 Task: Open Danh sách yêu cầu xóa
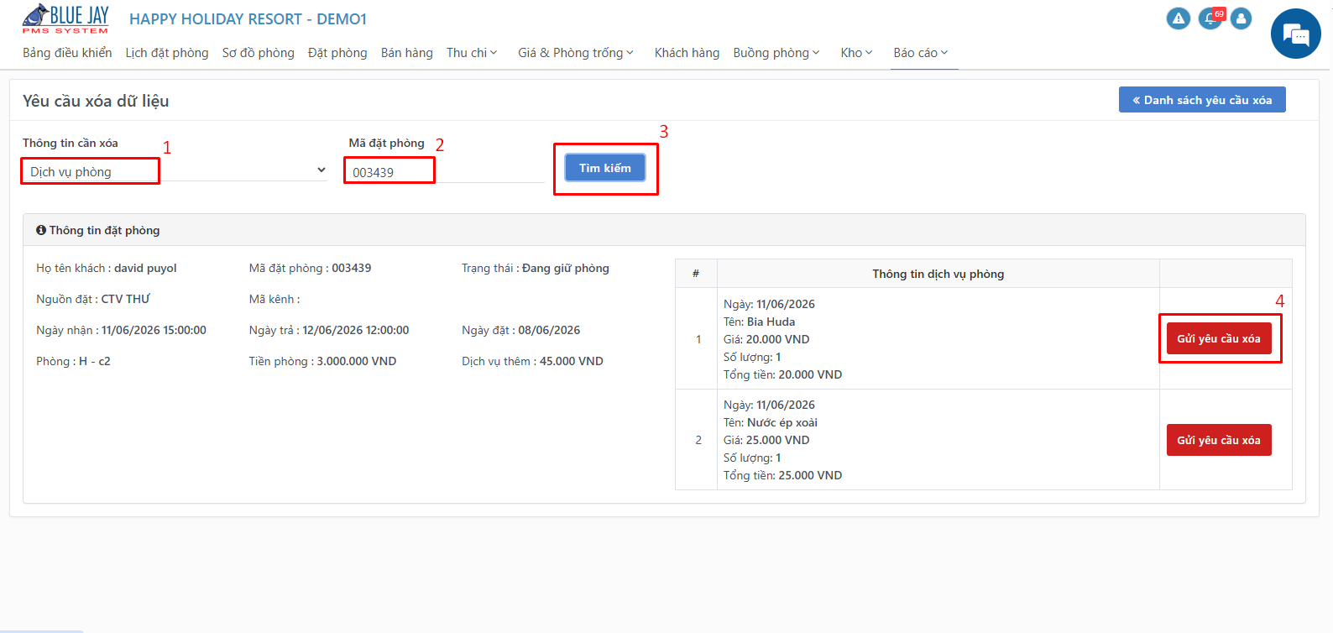(1202, 100)
